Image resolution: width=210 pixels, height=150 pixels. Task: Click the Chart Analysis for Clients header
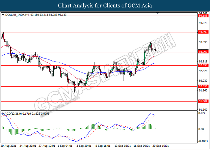pyautogui.click(x=105, y=5)
